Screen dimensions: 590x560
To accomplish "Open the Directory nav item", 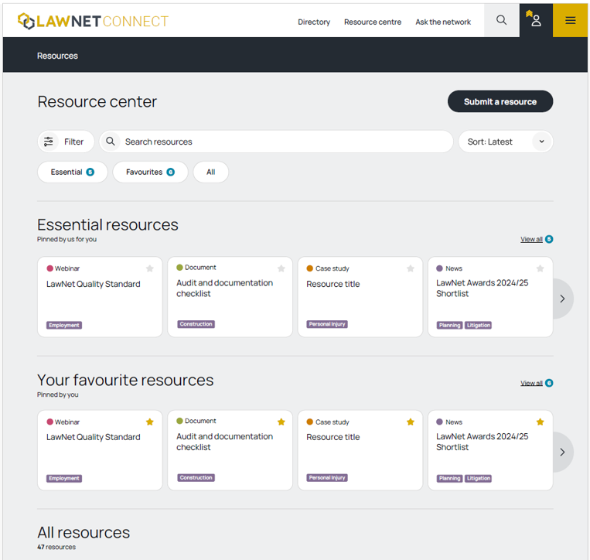I will pos(314,22).
